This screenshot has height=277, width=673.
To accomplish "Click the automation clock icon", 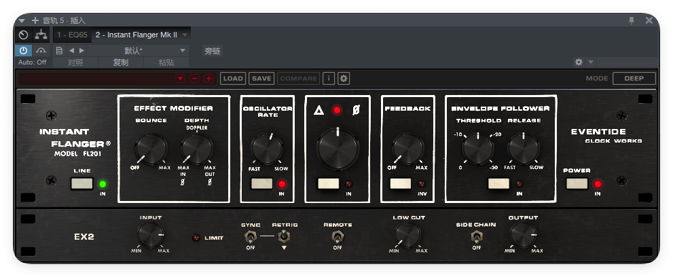I will (23, 35).
